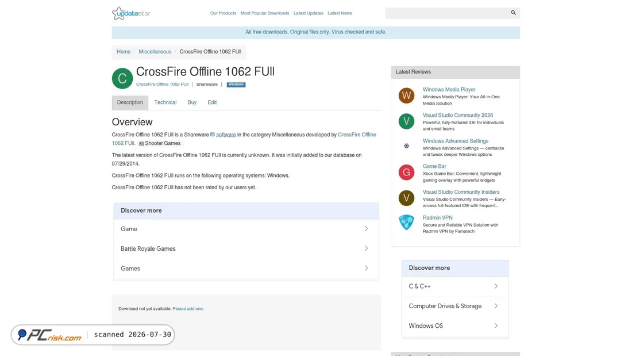Switch to the Buy tab
The width and height of the screenshot is (632, 356).
(x=192, y=102)
